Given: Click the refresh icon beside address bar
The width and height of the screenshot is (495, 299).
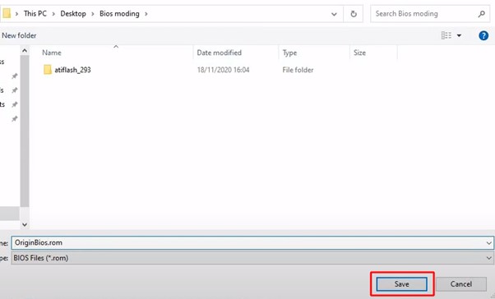Looking at the screenshot, I should tap(354, 14).
